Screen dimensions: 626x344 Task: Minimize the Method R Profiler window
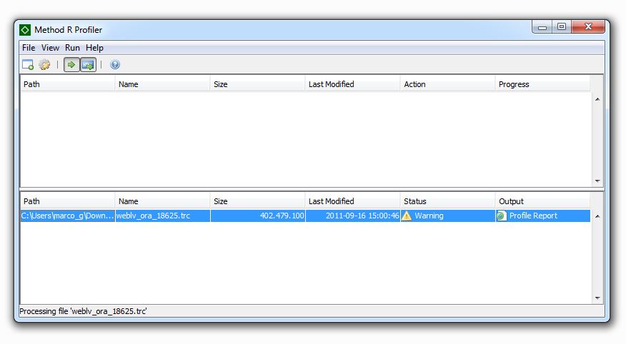click(x=542, y=27)
